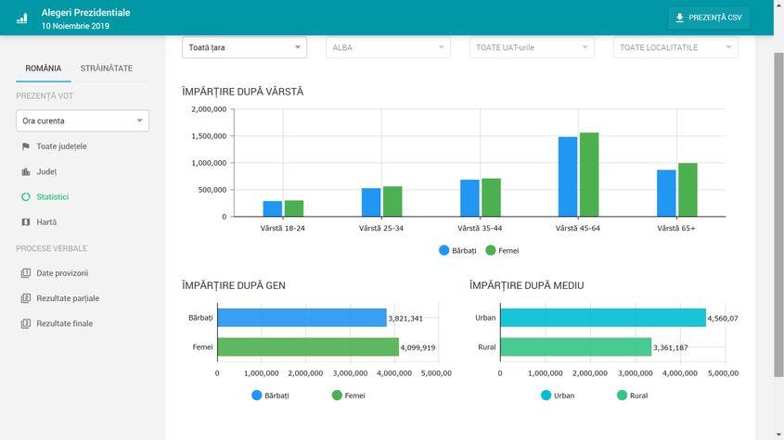Open the TOATE UAT-urile dropdown
This screenshot has height=440, width=784.
pos(532,47)
